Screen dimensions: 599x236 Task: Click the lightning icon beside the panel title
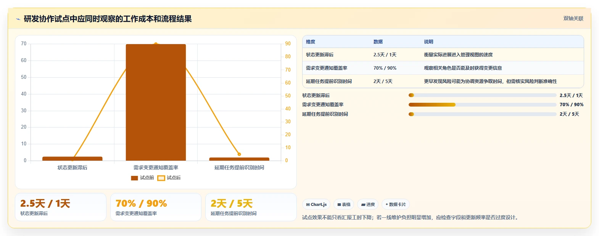(x=18, y=19)
